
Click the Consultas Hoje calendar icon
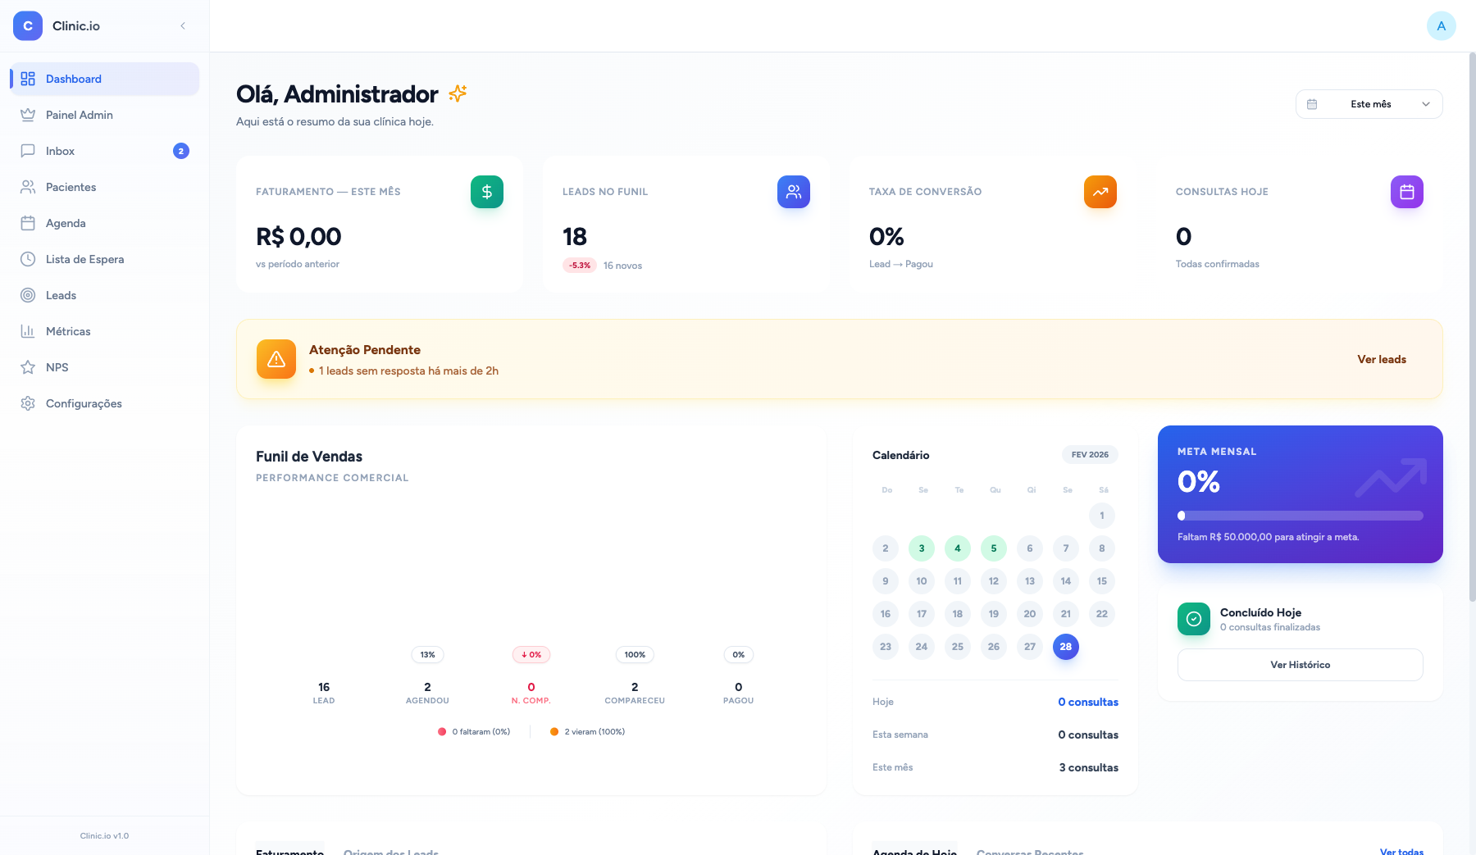[1407, 192]
